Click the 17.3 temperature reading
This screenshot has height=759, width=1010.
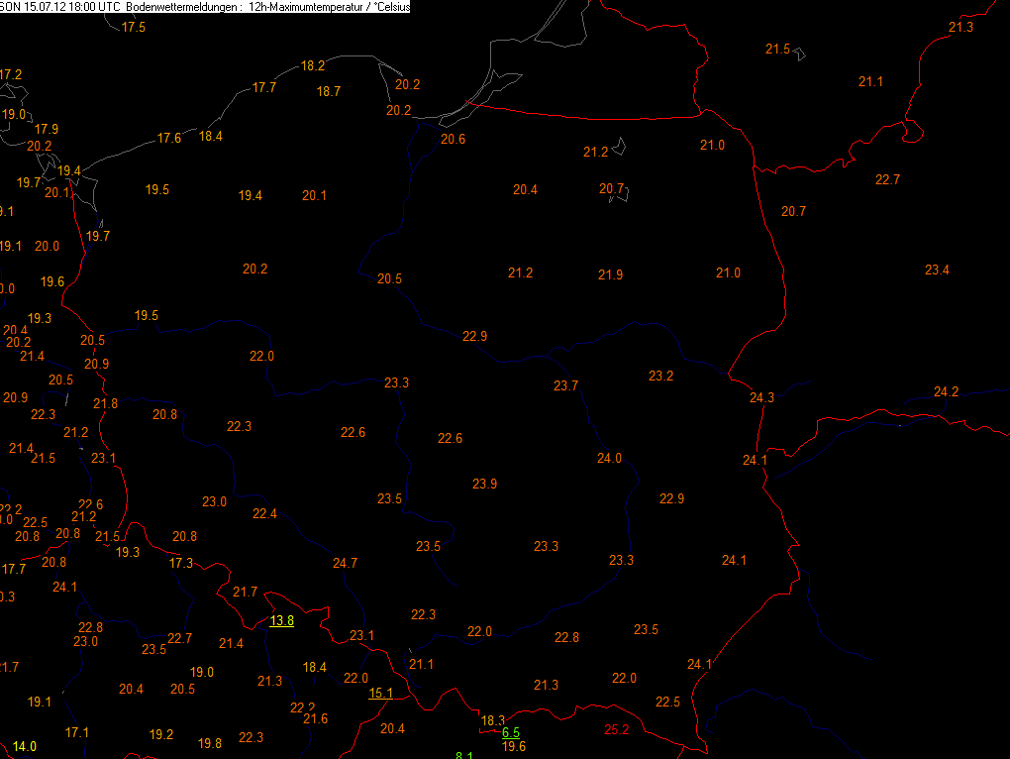pyautogui.click(x=181, y=563)
